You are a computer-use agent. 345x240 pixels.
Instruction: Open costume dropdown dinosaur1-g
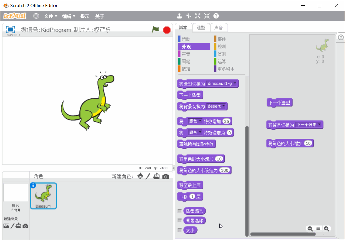(222, 83)
